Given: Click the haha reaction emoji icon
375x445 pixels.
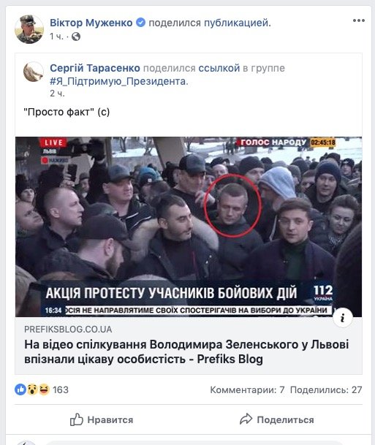Looking at the screenshot, I should (44, 389).
